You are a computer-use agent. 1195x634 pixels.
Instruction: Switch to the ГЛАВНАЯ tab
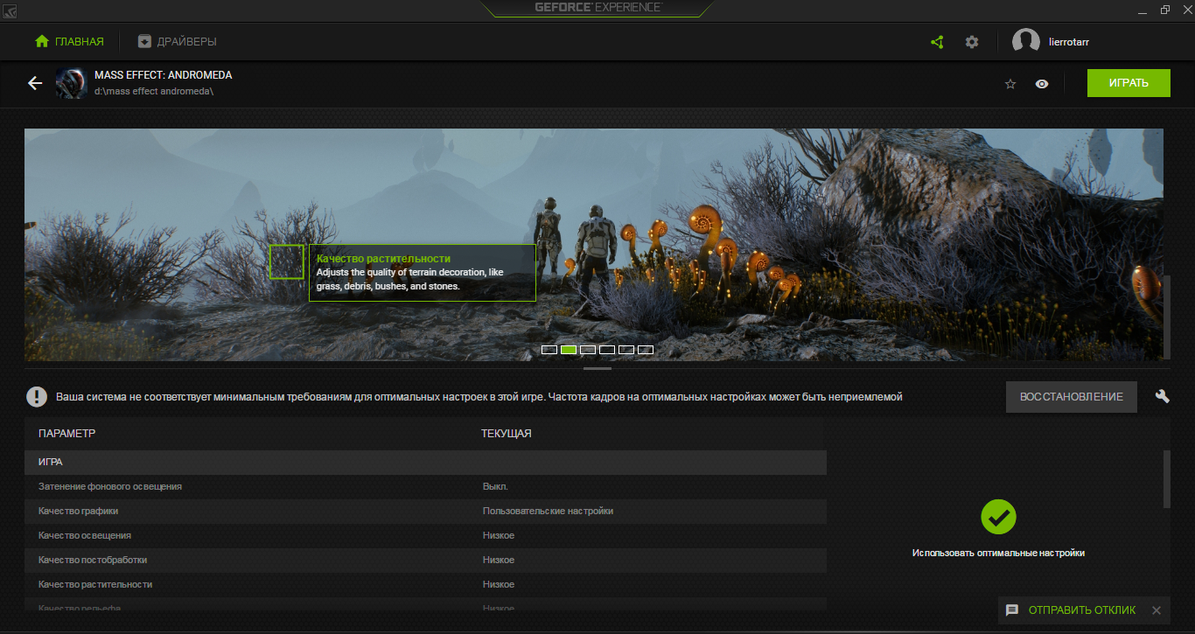tap(69, 41)
